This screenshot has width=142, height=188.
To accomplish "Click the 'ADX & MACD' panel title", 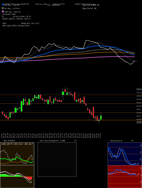I will click(x=9, y=141).
